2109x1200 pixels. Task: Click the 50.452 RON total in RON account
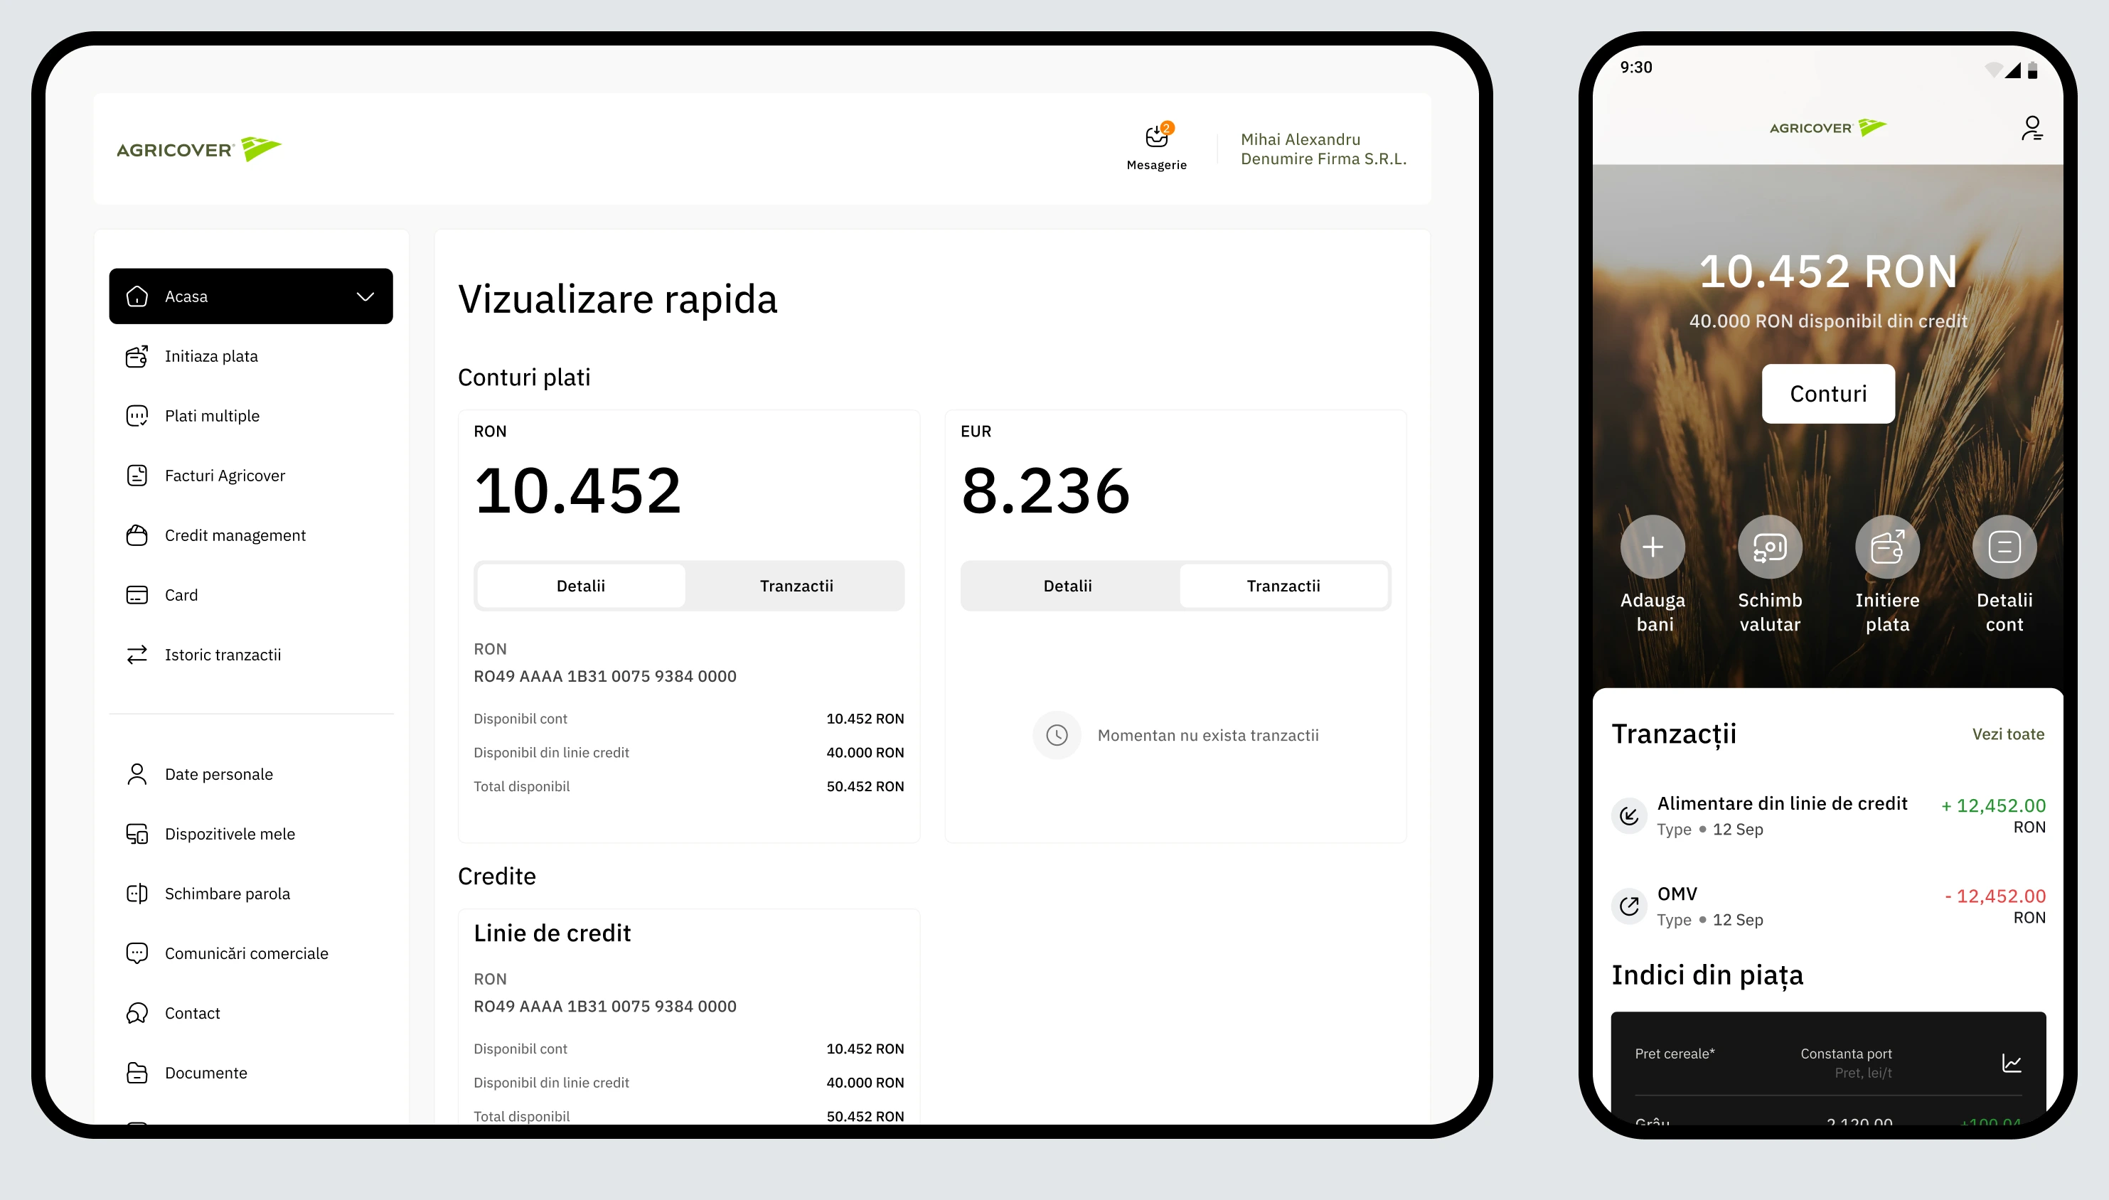pyautogui.click(x=865, y=786)
